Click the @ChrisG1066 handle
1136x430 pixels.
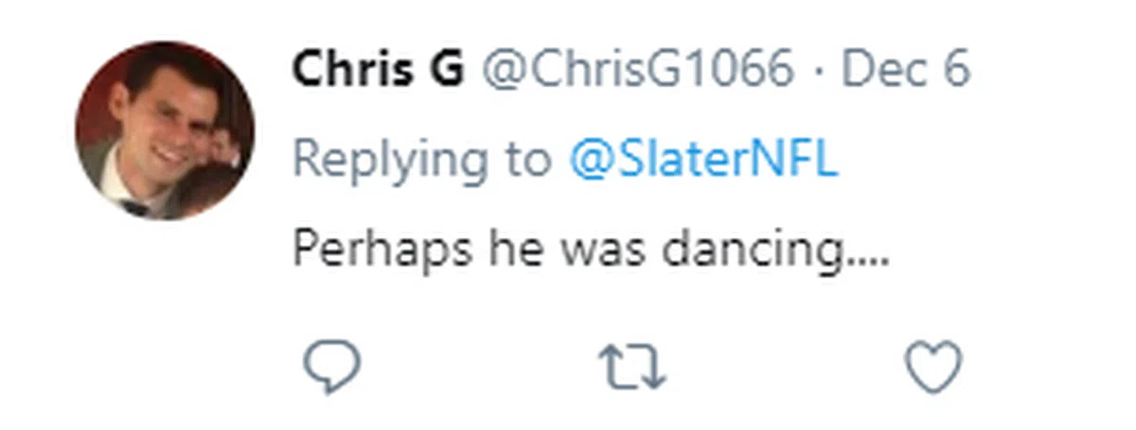pyautogui.click(x=639, y=71)
